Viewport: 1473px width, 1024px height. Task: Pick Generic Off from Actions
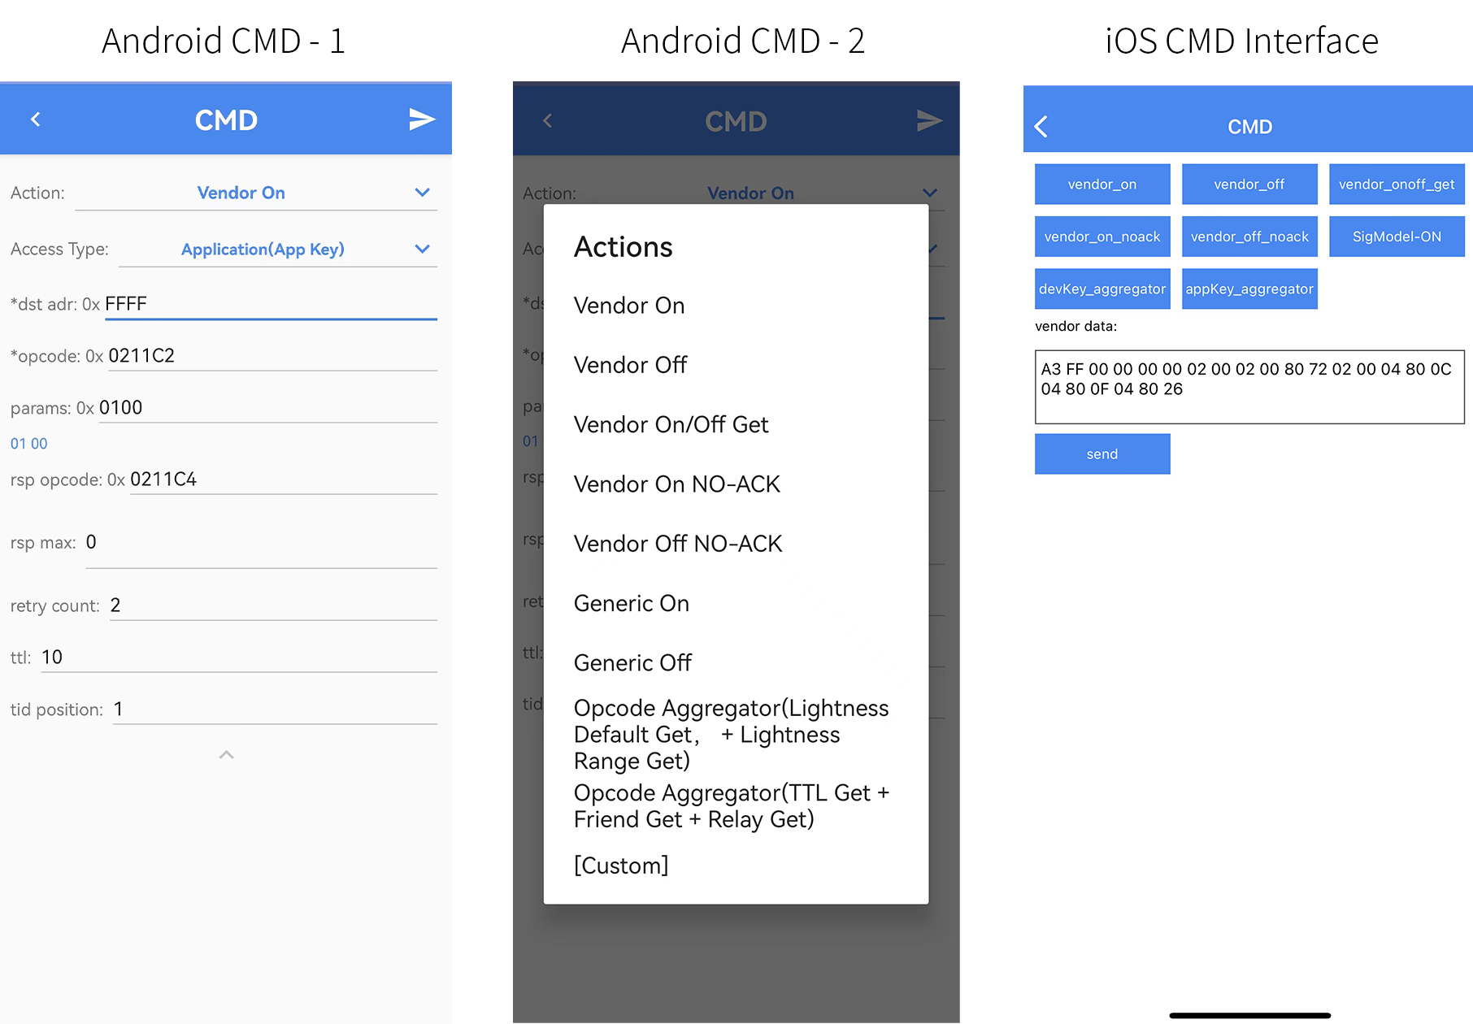[x=736, y=663]
